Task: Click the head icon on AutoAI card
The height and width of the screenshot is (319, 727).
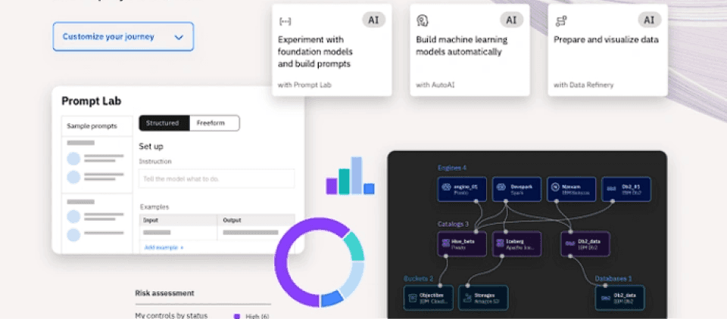Action: click(x=423, y=20)
